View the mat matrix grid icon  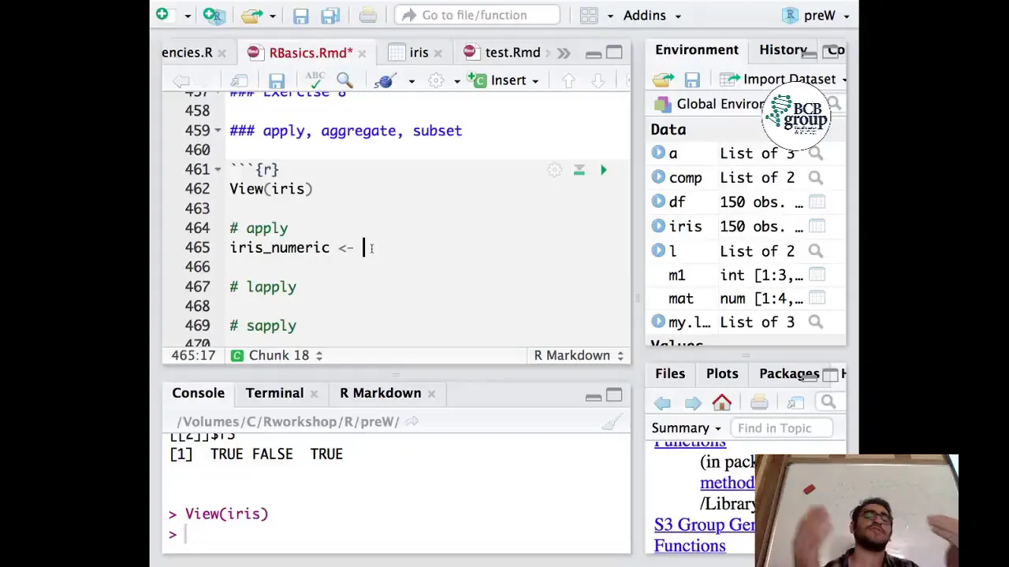point(817,298)
